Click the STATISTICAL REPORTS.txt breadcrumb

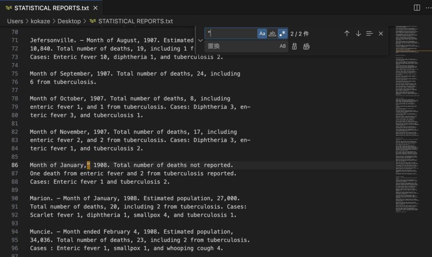coord(135,21)
